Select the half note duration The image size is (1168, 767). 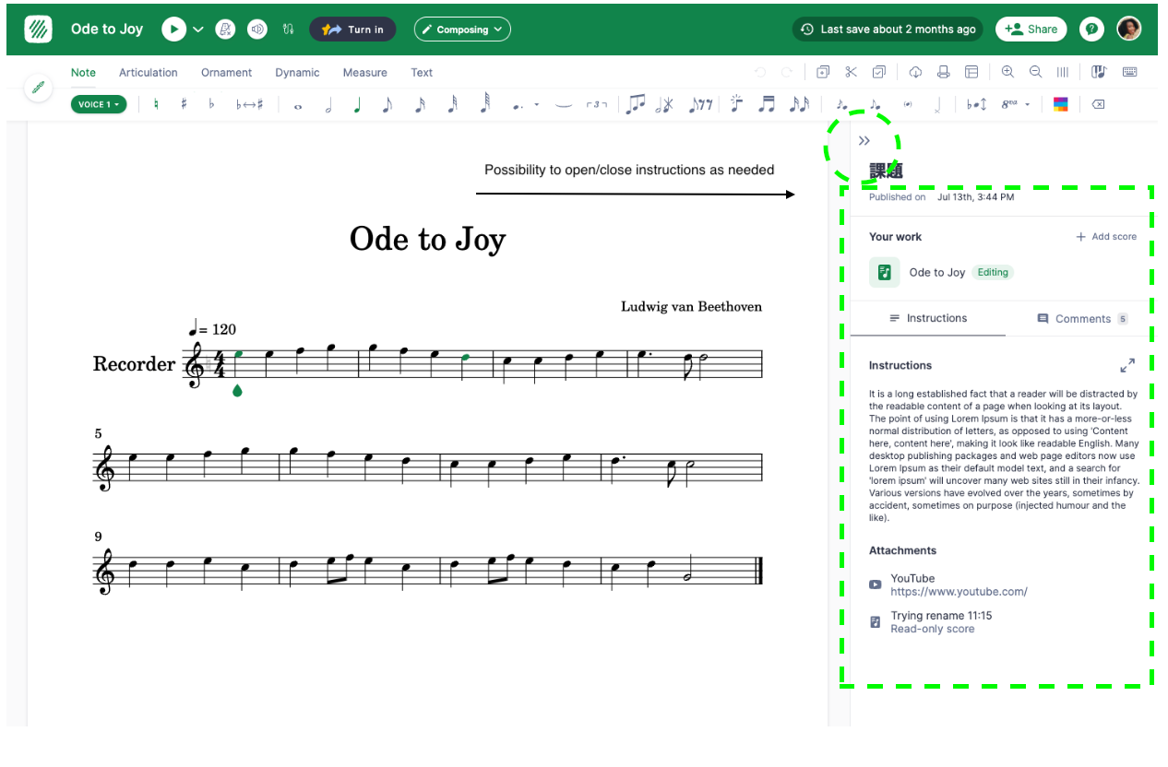tap(328, 105)
